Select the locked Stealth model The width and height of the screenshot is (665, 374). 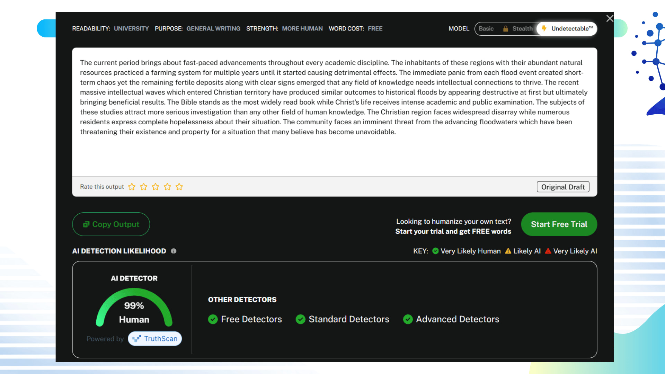tap(518, 29)
